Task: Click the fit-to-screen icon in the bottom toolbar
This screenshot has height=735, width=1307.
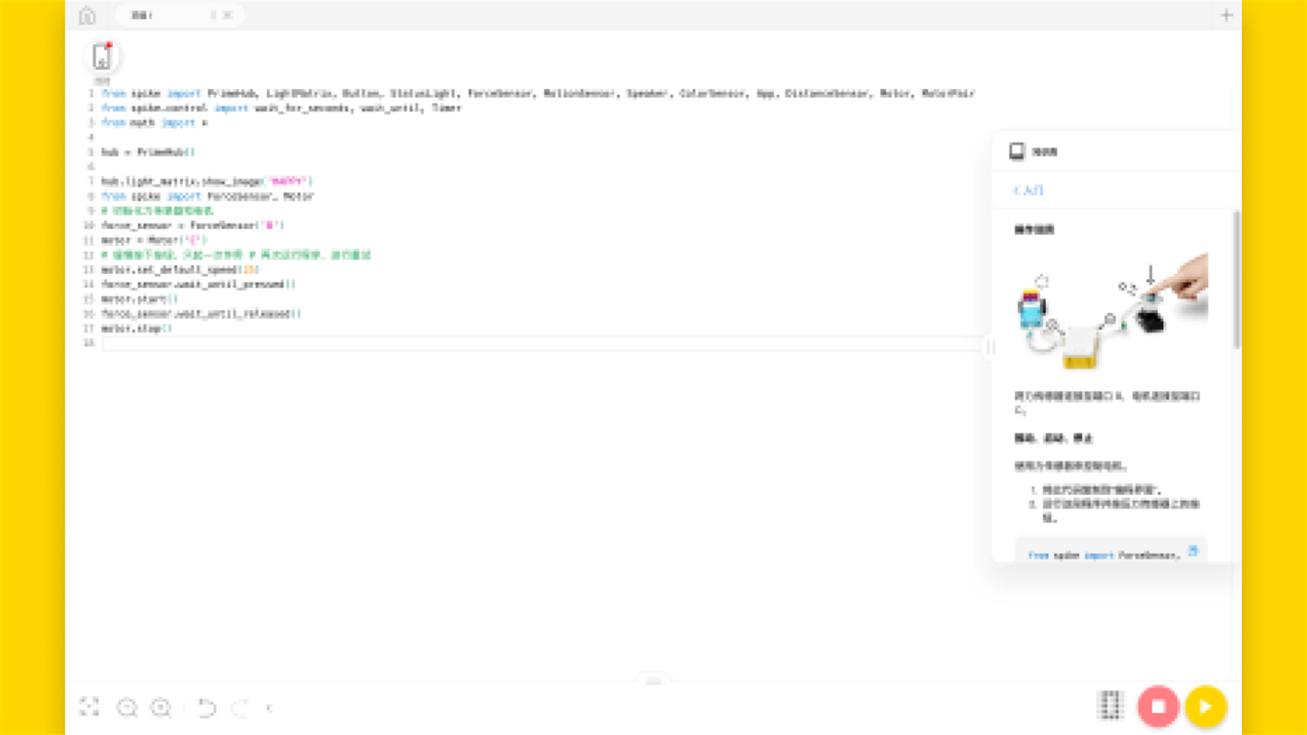Action: tap(89, 706)
